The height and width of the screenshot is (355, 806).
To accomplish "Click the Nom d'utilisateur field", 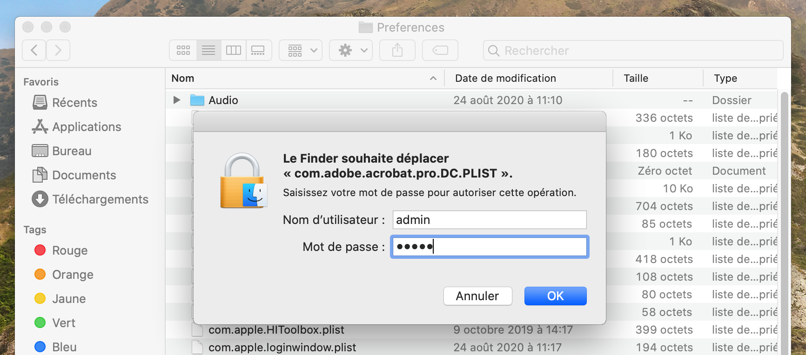I will [x=490, y=220].
